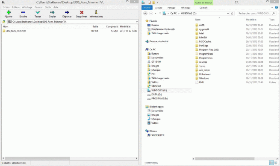Expand the Explorer ribbon chevron
280x166 pixels.
coord(272,8)
